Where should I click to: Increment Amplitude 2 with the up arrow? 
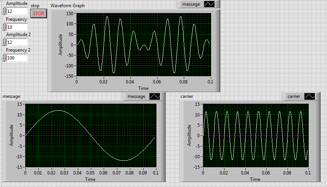(4, 40)
